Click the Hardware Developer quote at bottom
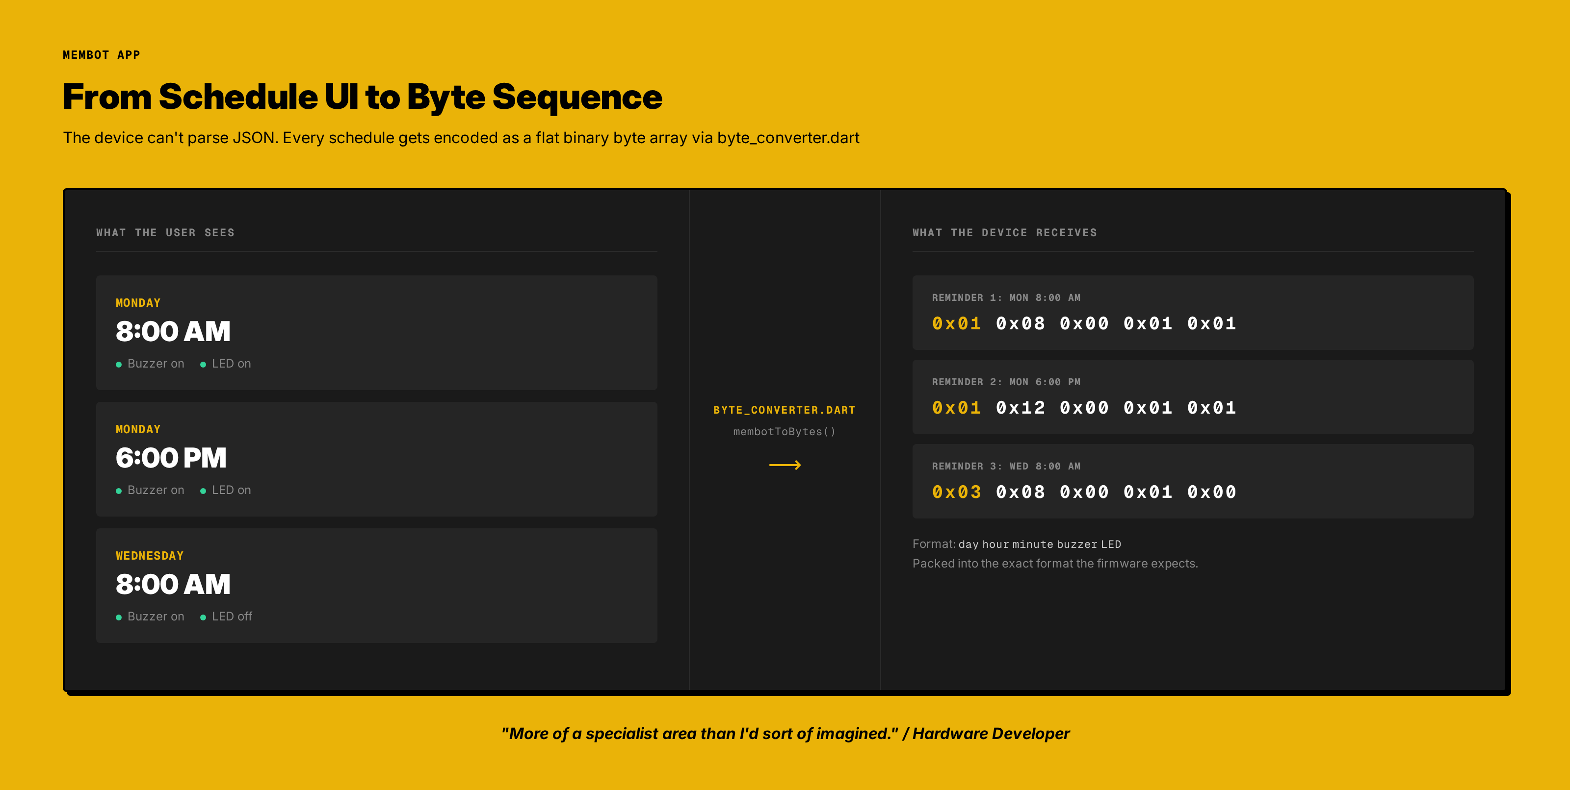The image size is (1570, 790). coord(785,734)
